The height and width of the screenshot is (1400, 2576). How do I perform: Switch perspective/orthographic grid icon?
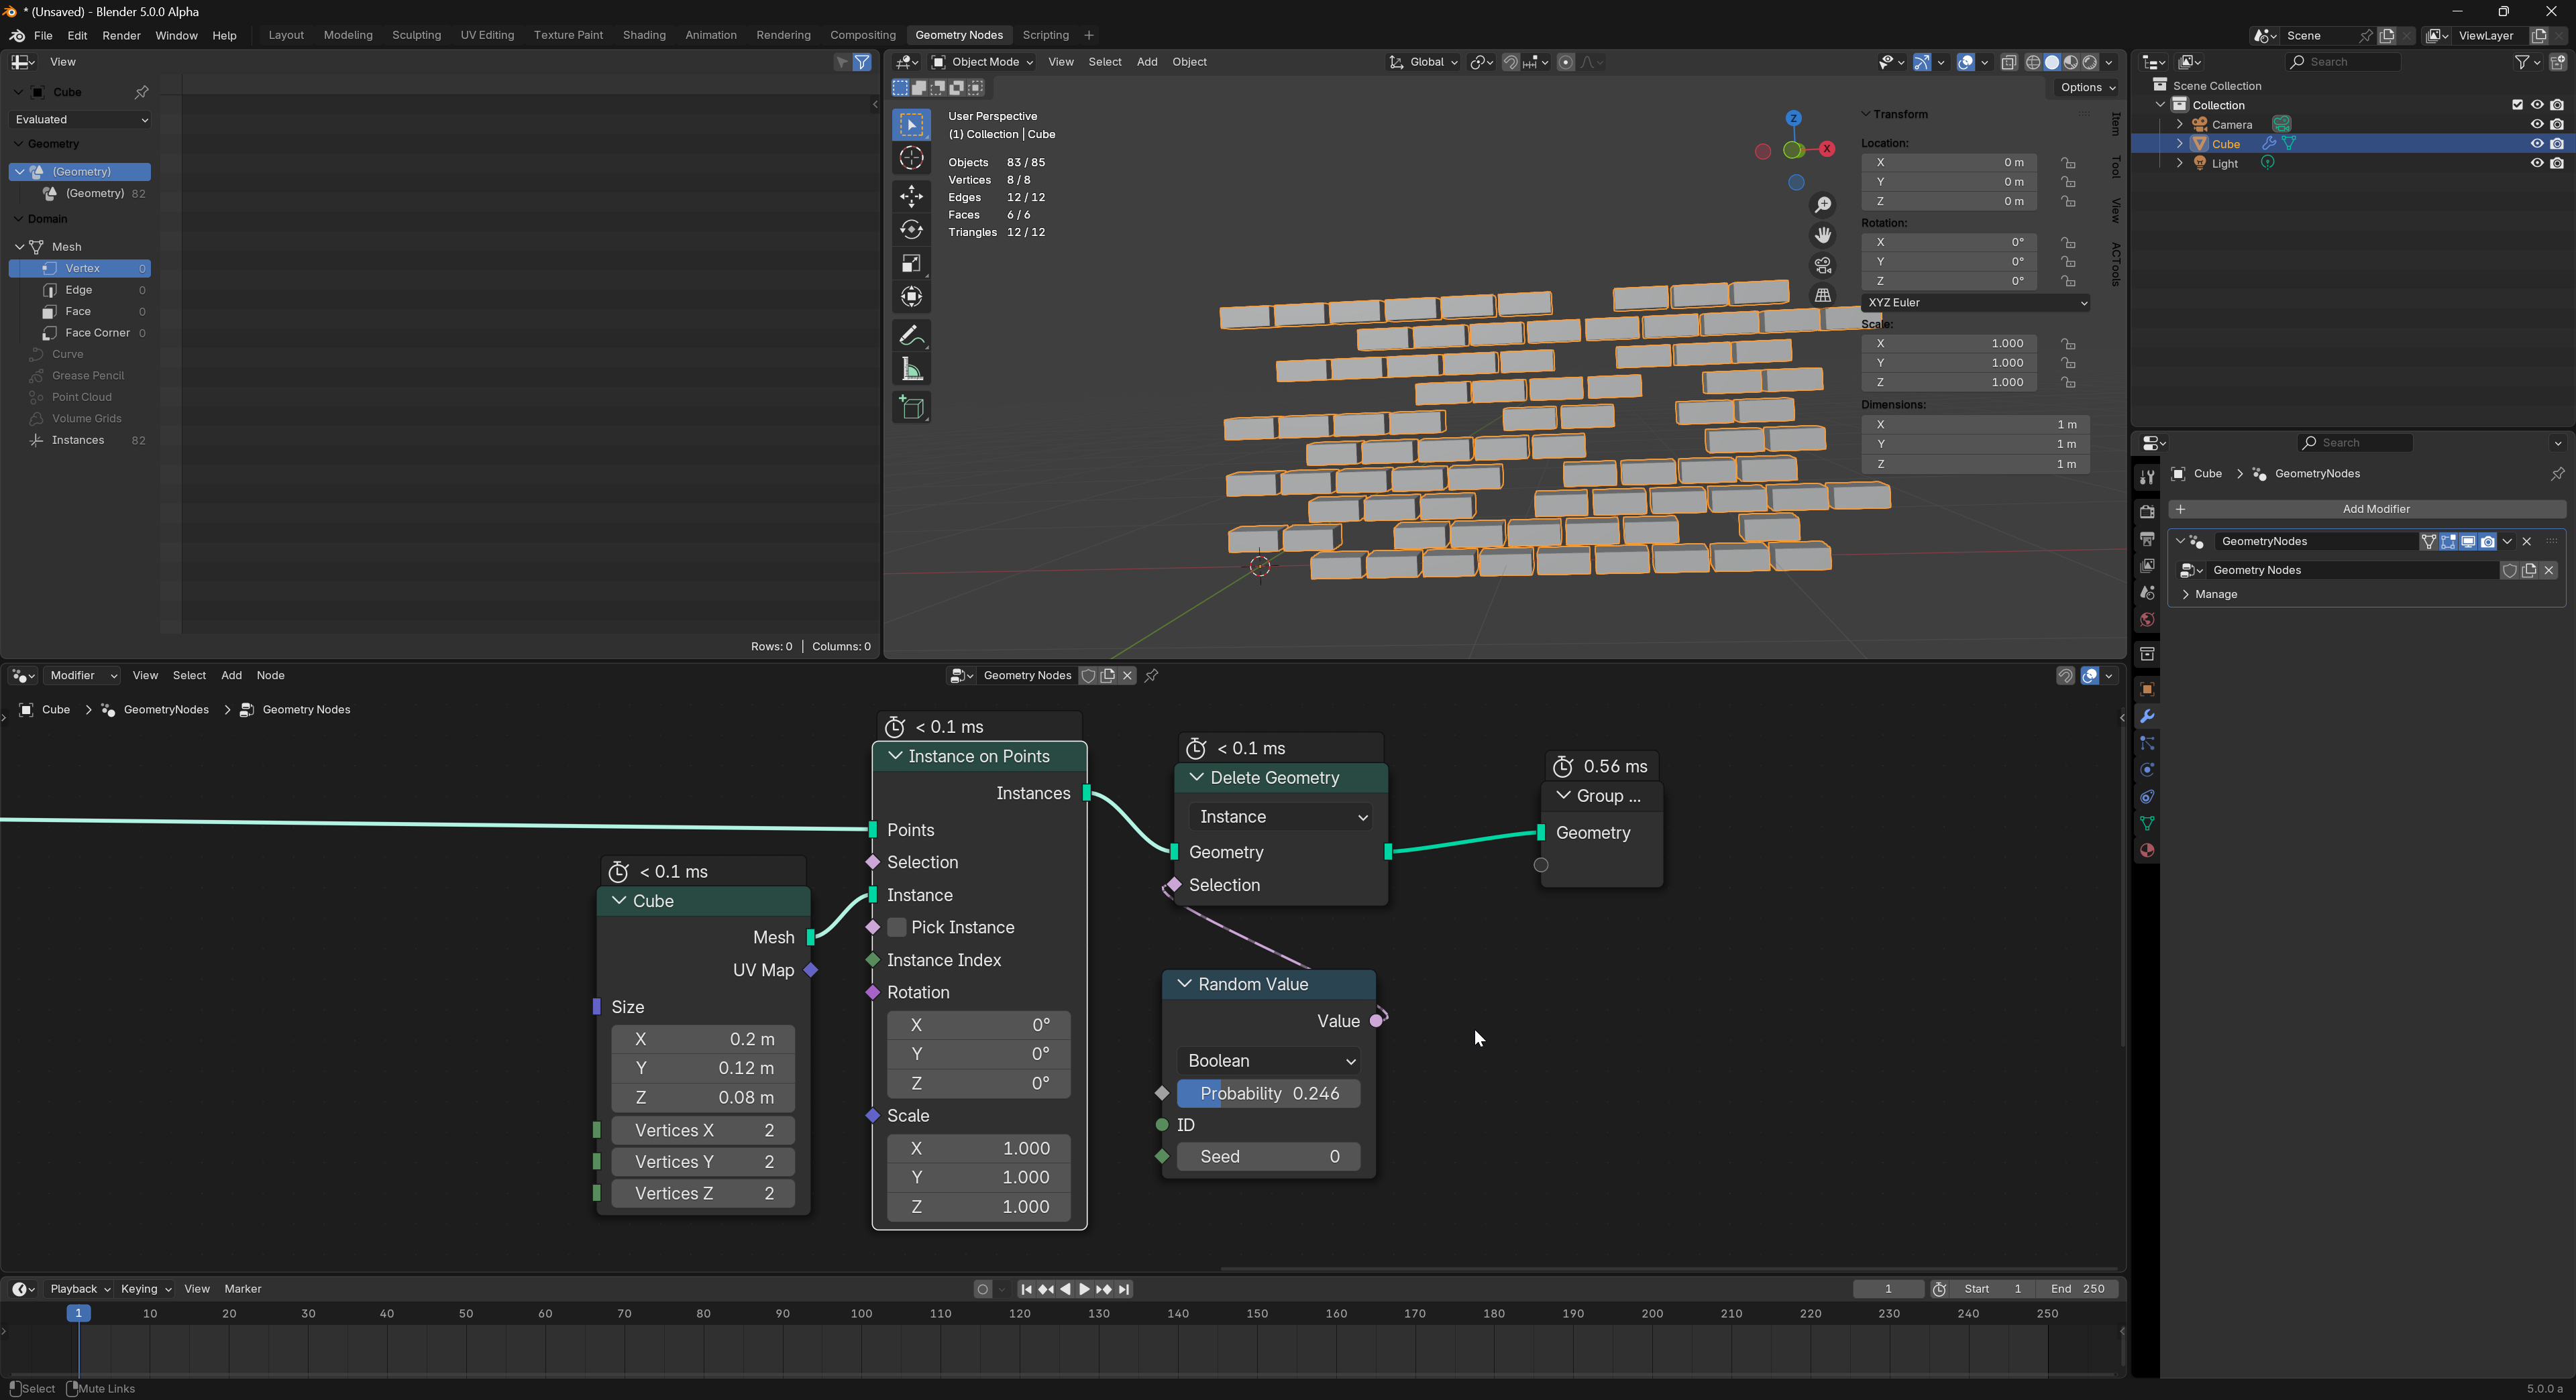1823,295
